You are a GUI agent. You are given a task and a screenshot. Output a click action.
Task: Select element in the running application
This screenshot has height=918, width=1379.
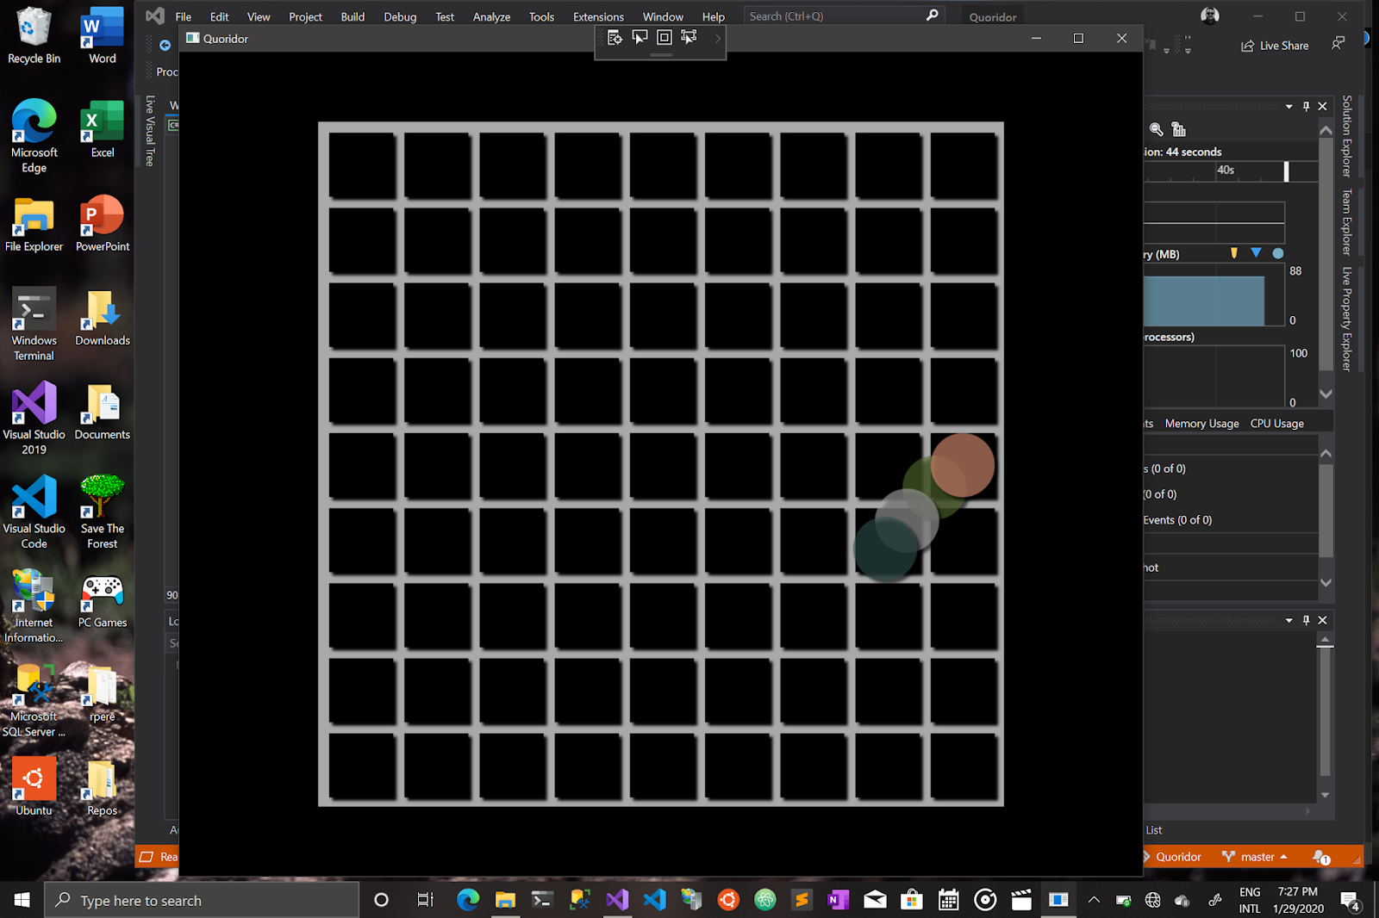[640, 37]
